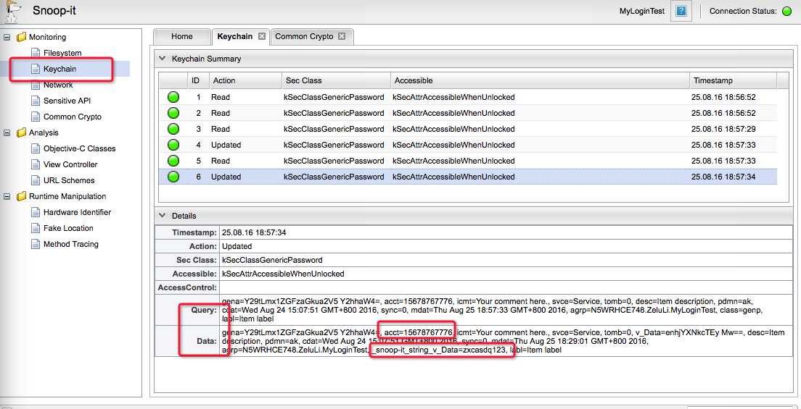This screenshot has width=801, height=409.
Task: Click the Analysis folder icon
Action: click(x=21, y=132)
